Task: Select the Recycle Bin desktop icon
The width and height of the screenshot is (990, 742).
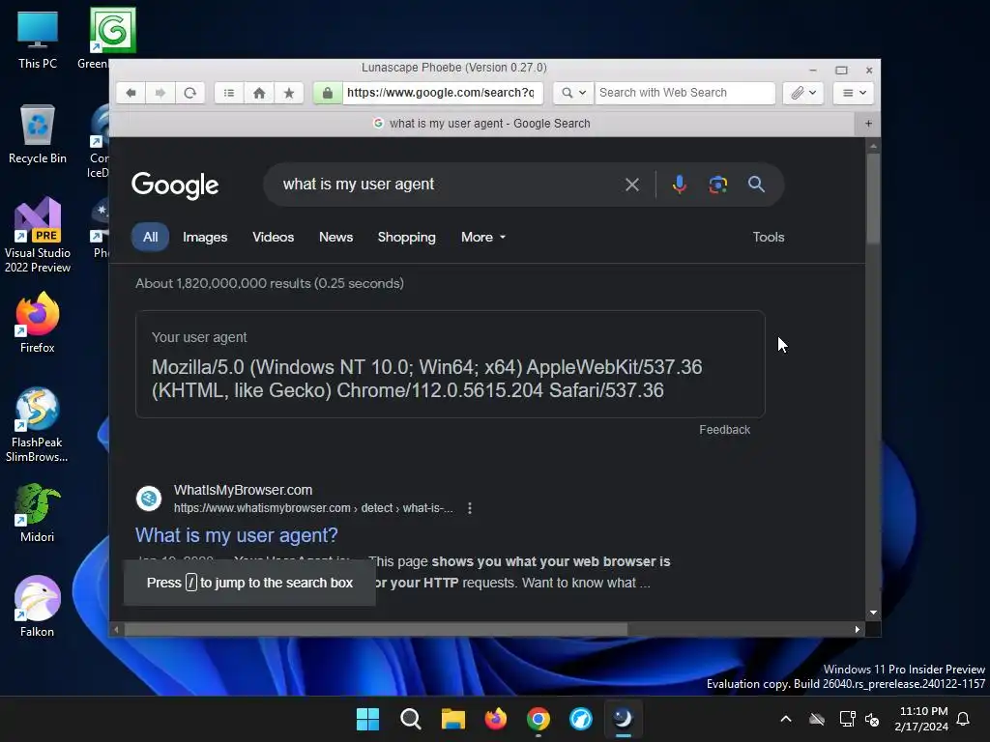Action: (x=38, y=134)
